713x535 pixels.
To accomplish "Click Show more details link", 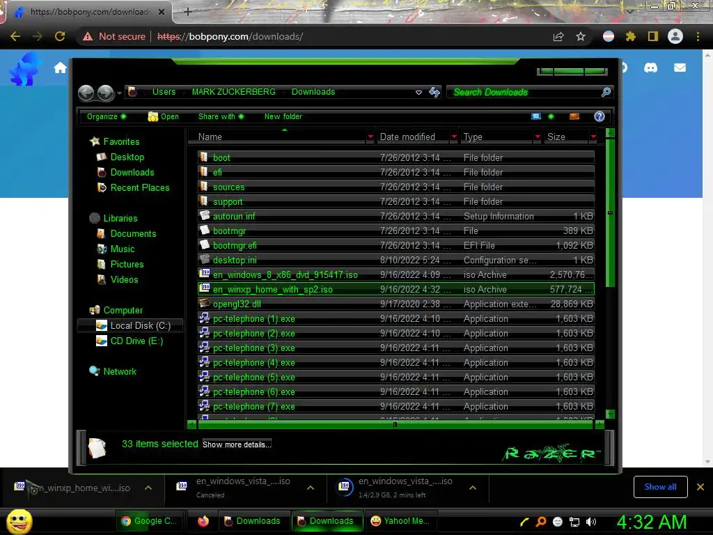I will coord(237,444).
